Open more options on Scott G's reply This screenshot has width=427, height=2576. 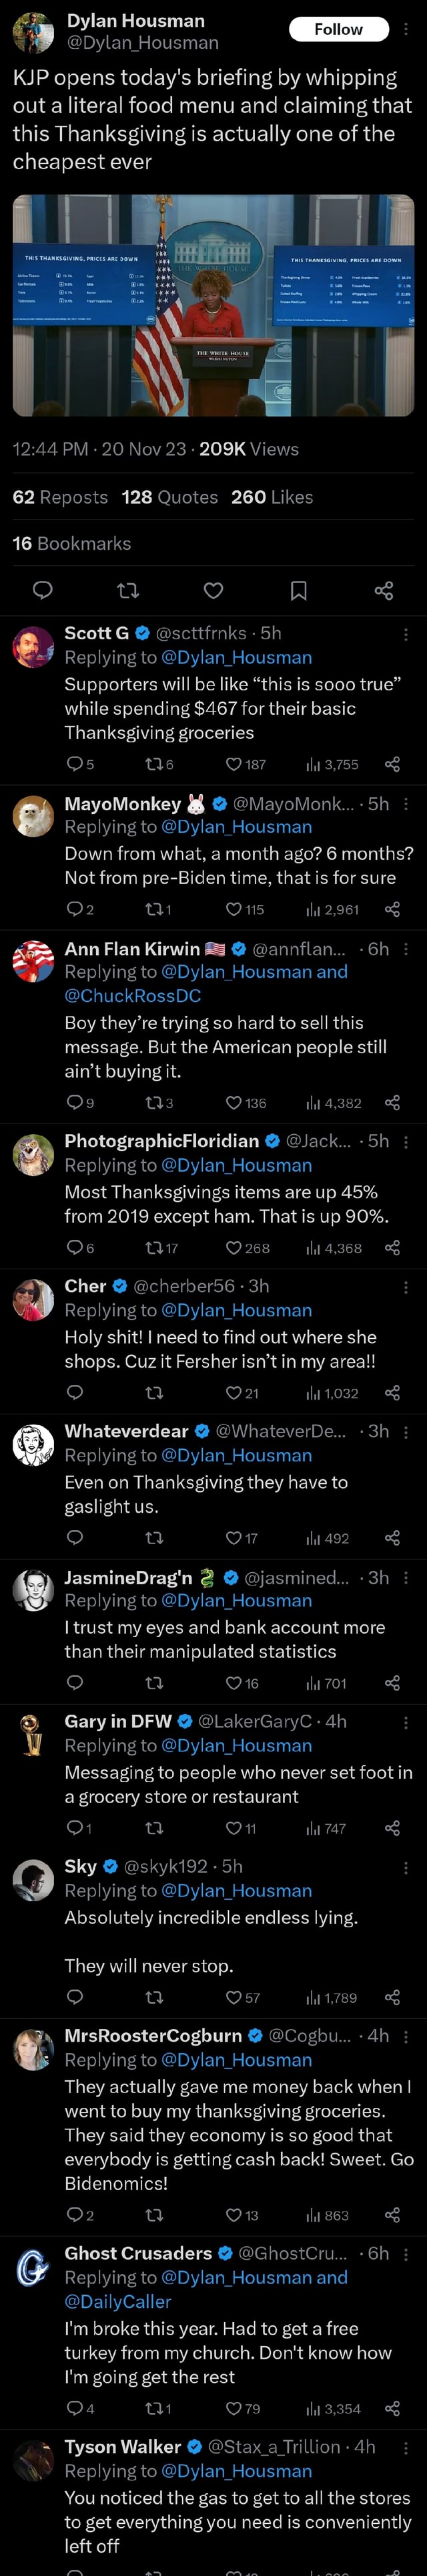tap(405, 634)
